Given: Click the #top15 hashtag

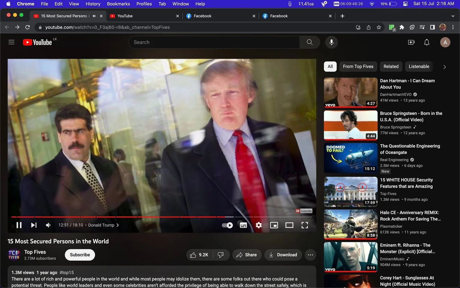Looking at the screenshot, I should click(x=67, y=272).
